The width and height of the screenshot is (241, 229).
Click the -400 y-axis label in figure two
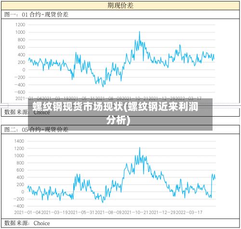(19, 206)
